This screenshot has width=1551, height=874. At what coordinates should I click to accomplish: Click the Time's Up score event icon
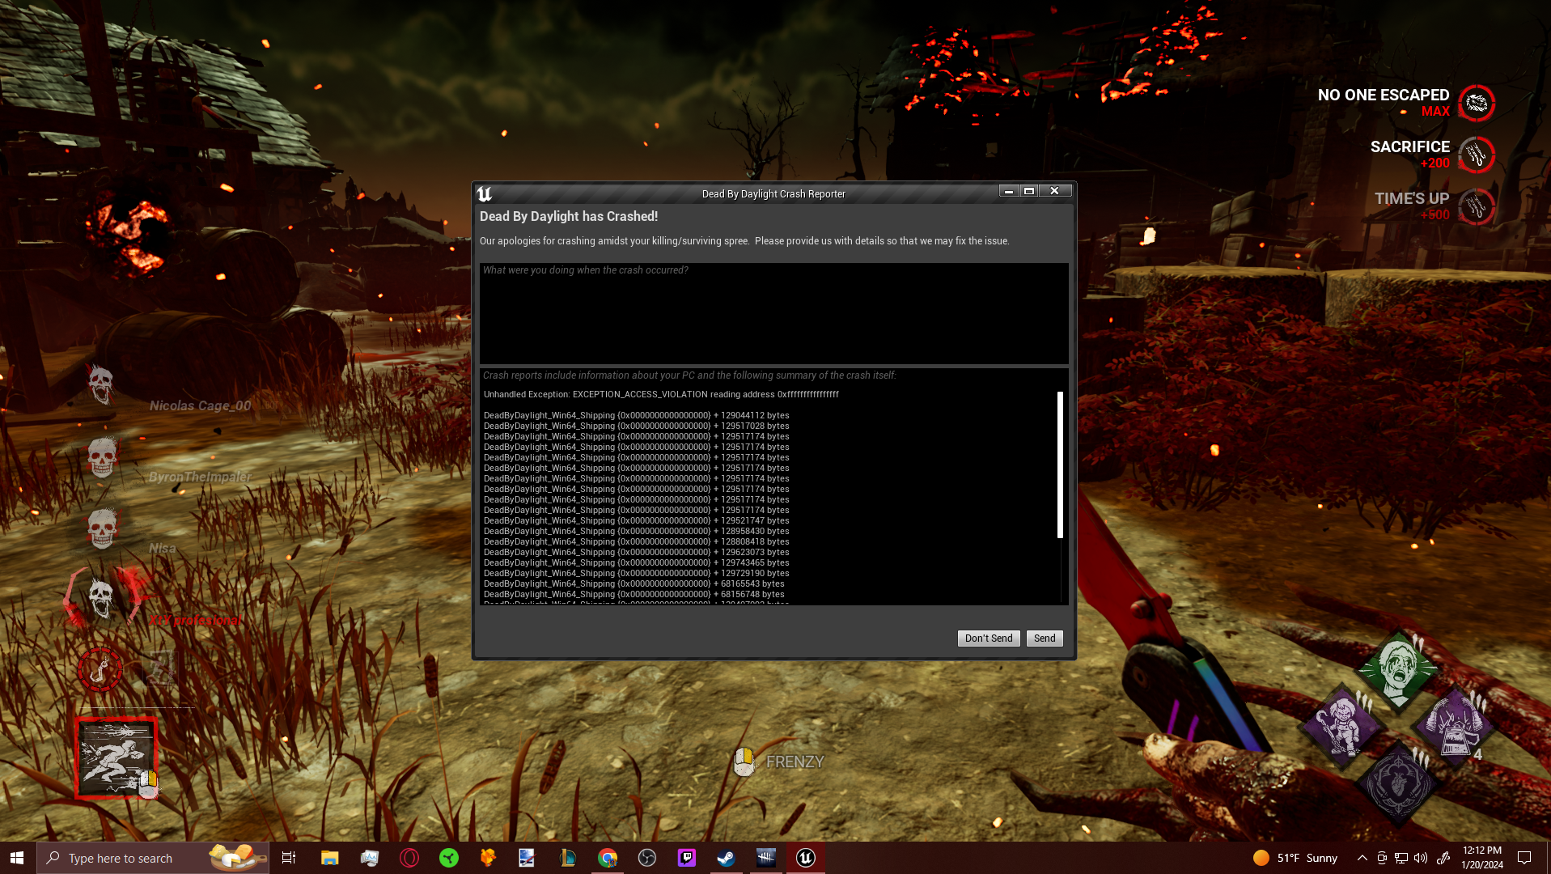click(x=1477, y=206)
